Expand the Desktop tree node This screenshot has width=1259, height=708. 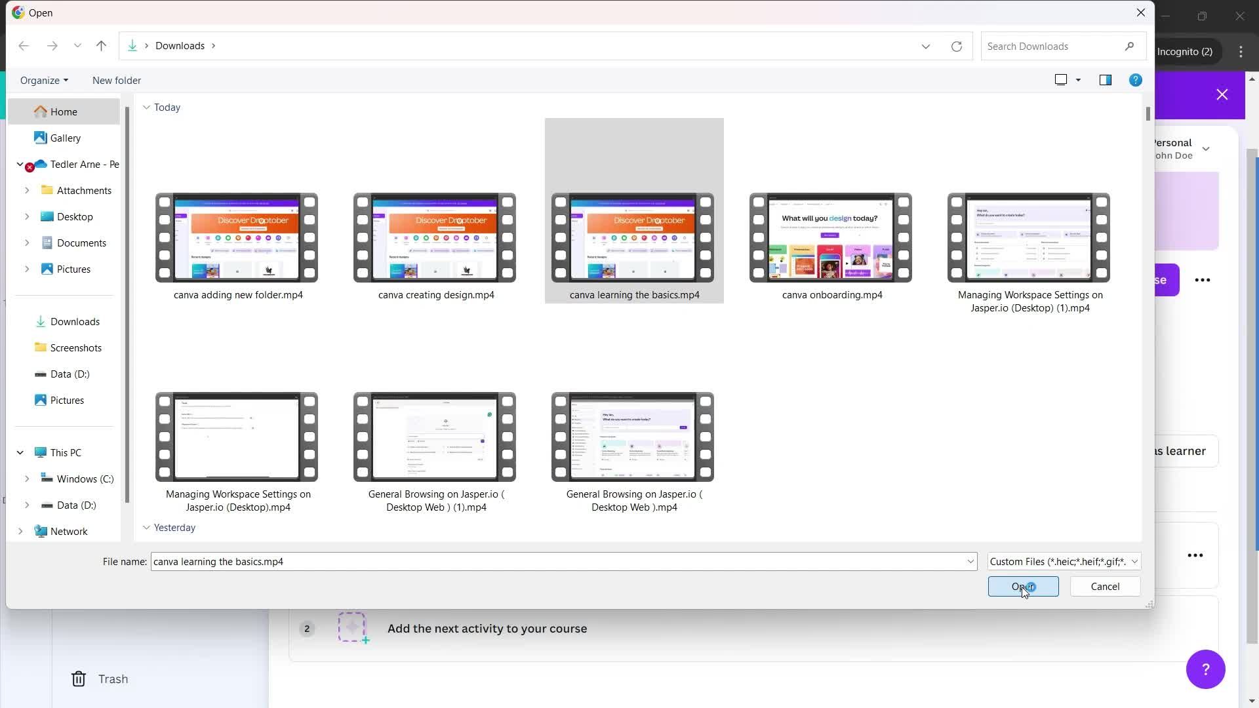pos(27,217)
